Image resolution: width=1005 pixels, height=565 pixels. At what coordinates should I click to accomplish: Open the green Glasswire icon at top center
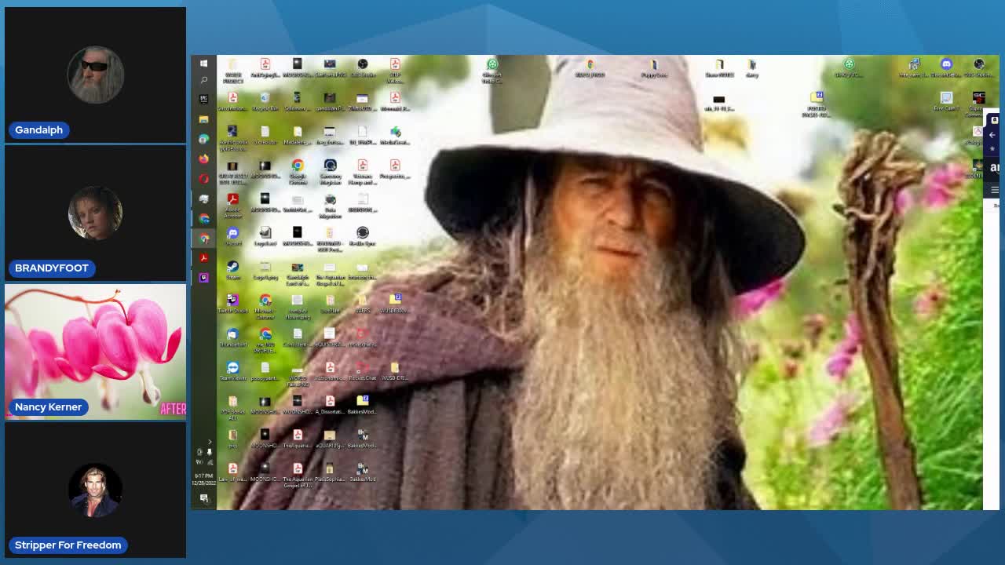492,70
